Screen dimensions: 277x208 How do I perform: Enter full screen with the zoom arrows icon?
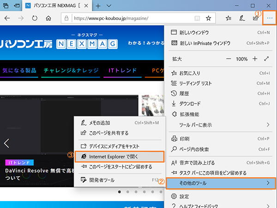click(x=266, y=59)
